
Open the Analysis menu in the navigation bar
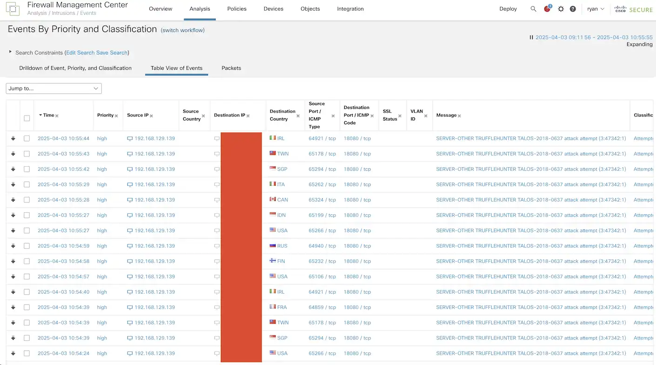[200, 8]
